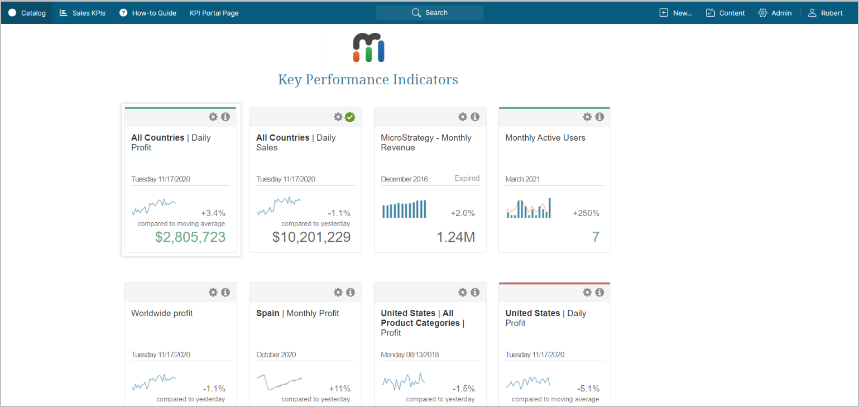The height and width of the screenshot is (407, 859).
Task: Open gear settings on Monthly Active Users tile
Action: coord(587,117)
